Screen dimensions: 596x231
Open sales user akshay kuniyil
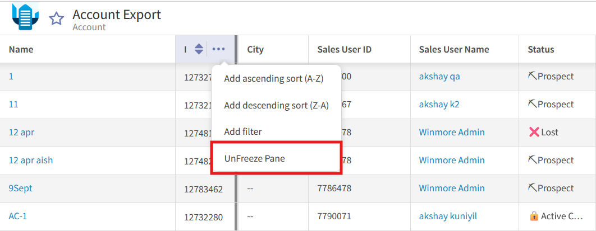click(x=448, y=216)
